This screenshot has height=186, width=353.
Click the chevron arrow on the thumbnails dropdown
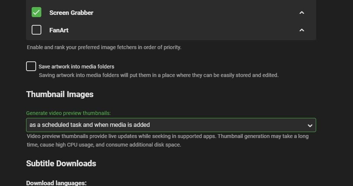(x=309, y=125)
